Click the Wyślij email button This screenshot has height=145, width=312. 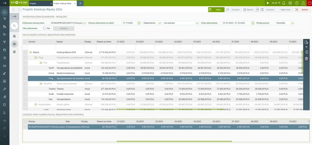[x=286, y=10]
